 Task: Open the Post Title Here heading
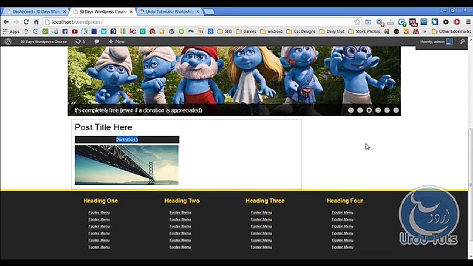[x=103, y=127]
